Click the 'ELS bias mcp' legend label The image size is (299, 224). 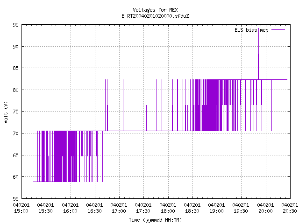pos(251,30)
